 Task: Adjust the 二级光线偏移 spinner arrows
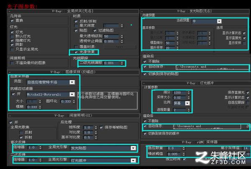pos(122,63)
